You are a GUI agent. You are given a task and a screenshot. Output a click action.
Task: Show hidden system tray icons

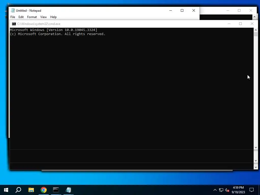[x=215, y=190]
